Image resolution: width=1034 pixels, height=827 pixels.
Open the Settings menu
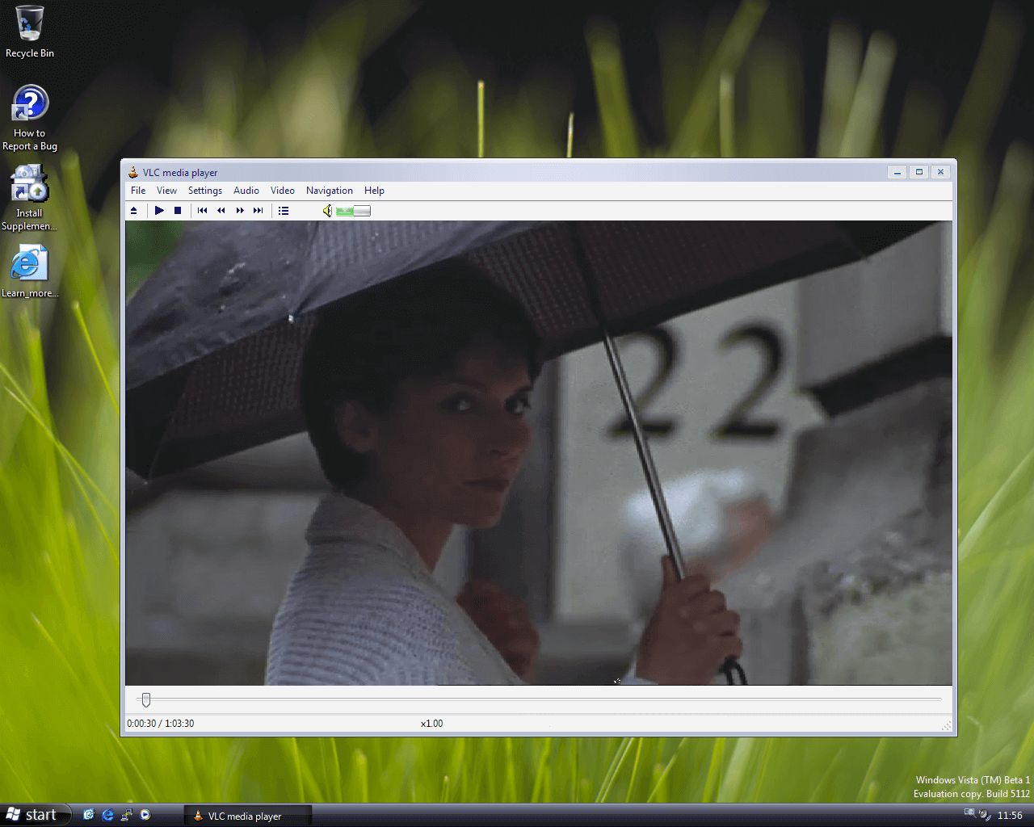[204, 191]
